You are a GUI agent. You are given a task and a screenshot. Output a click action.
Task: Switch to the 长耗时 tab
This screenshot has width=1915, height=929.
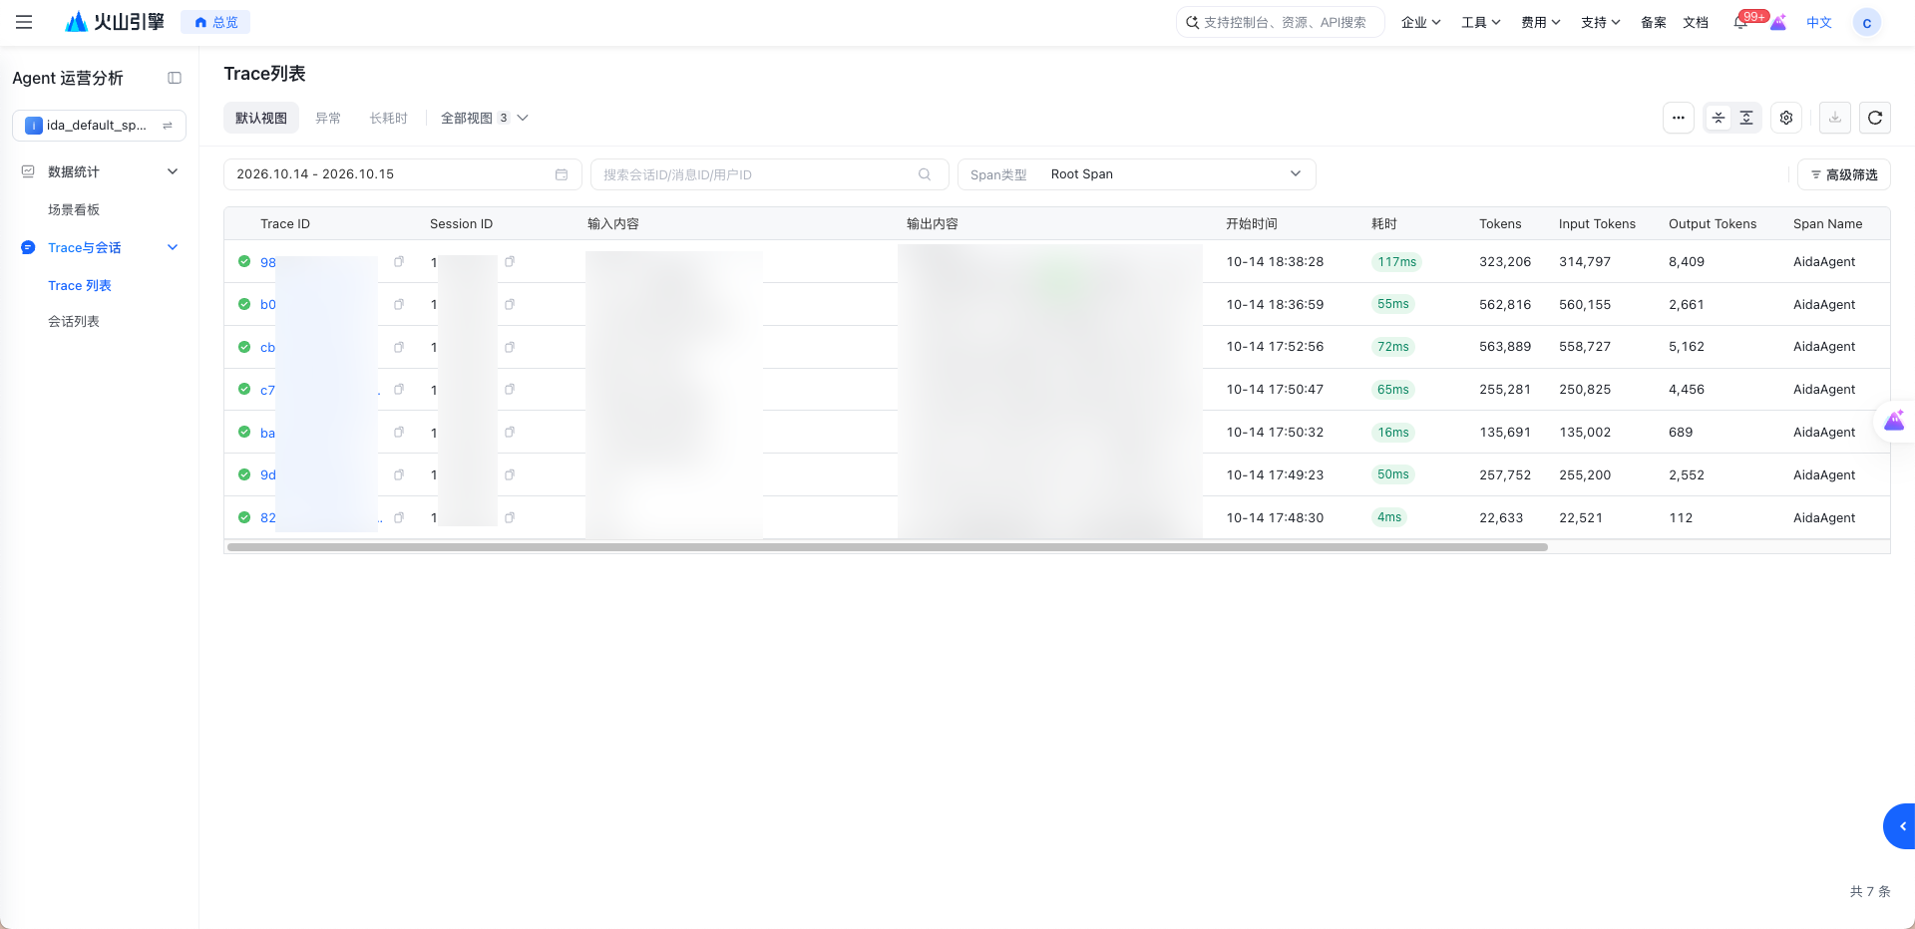pos(389,118)
